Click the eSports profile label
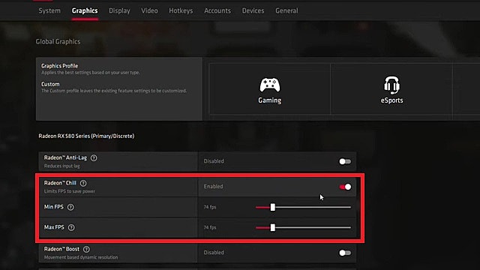The width and height of the screenshot is (480, 270). (391, 100)
